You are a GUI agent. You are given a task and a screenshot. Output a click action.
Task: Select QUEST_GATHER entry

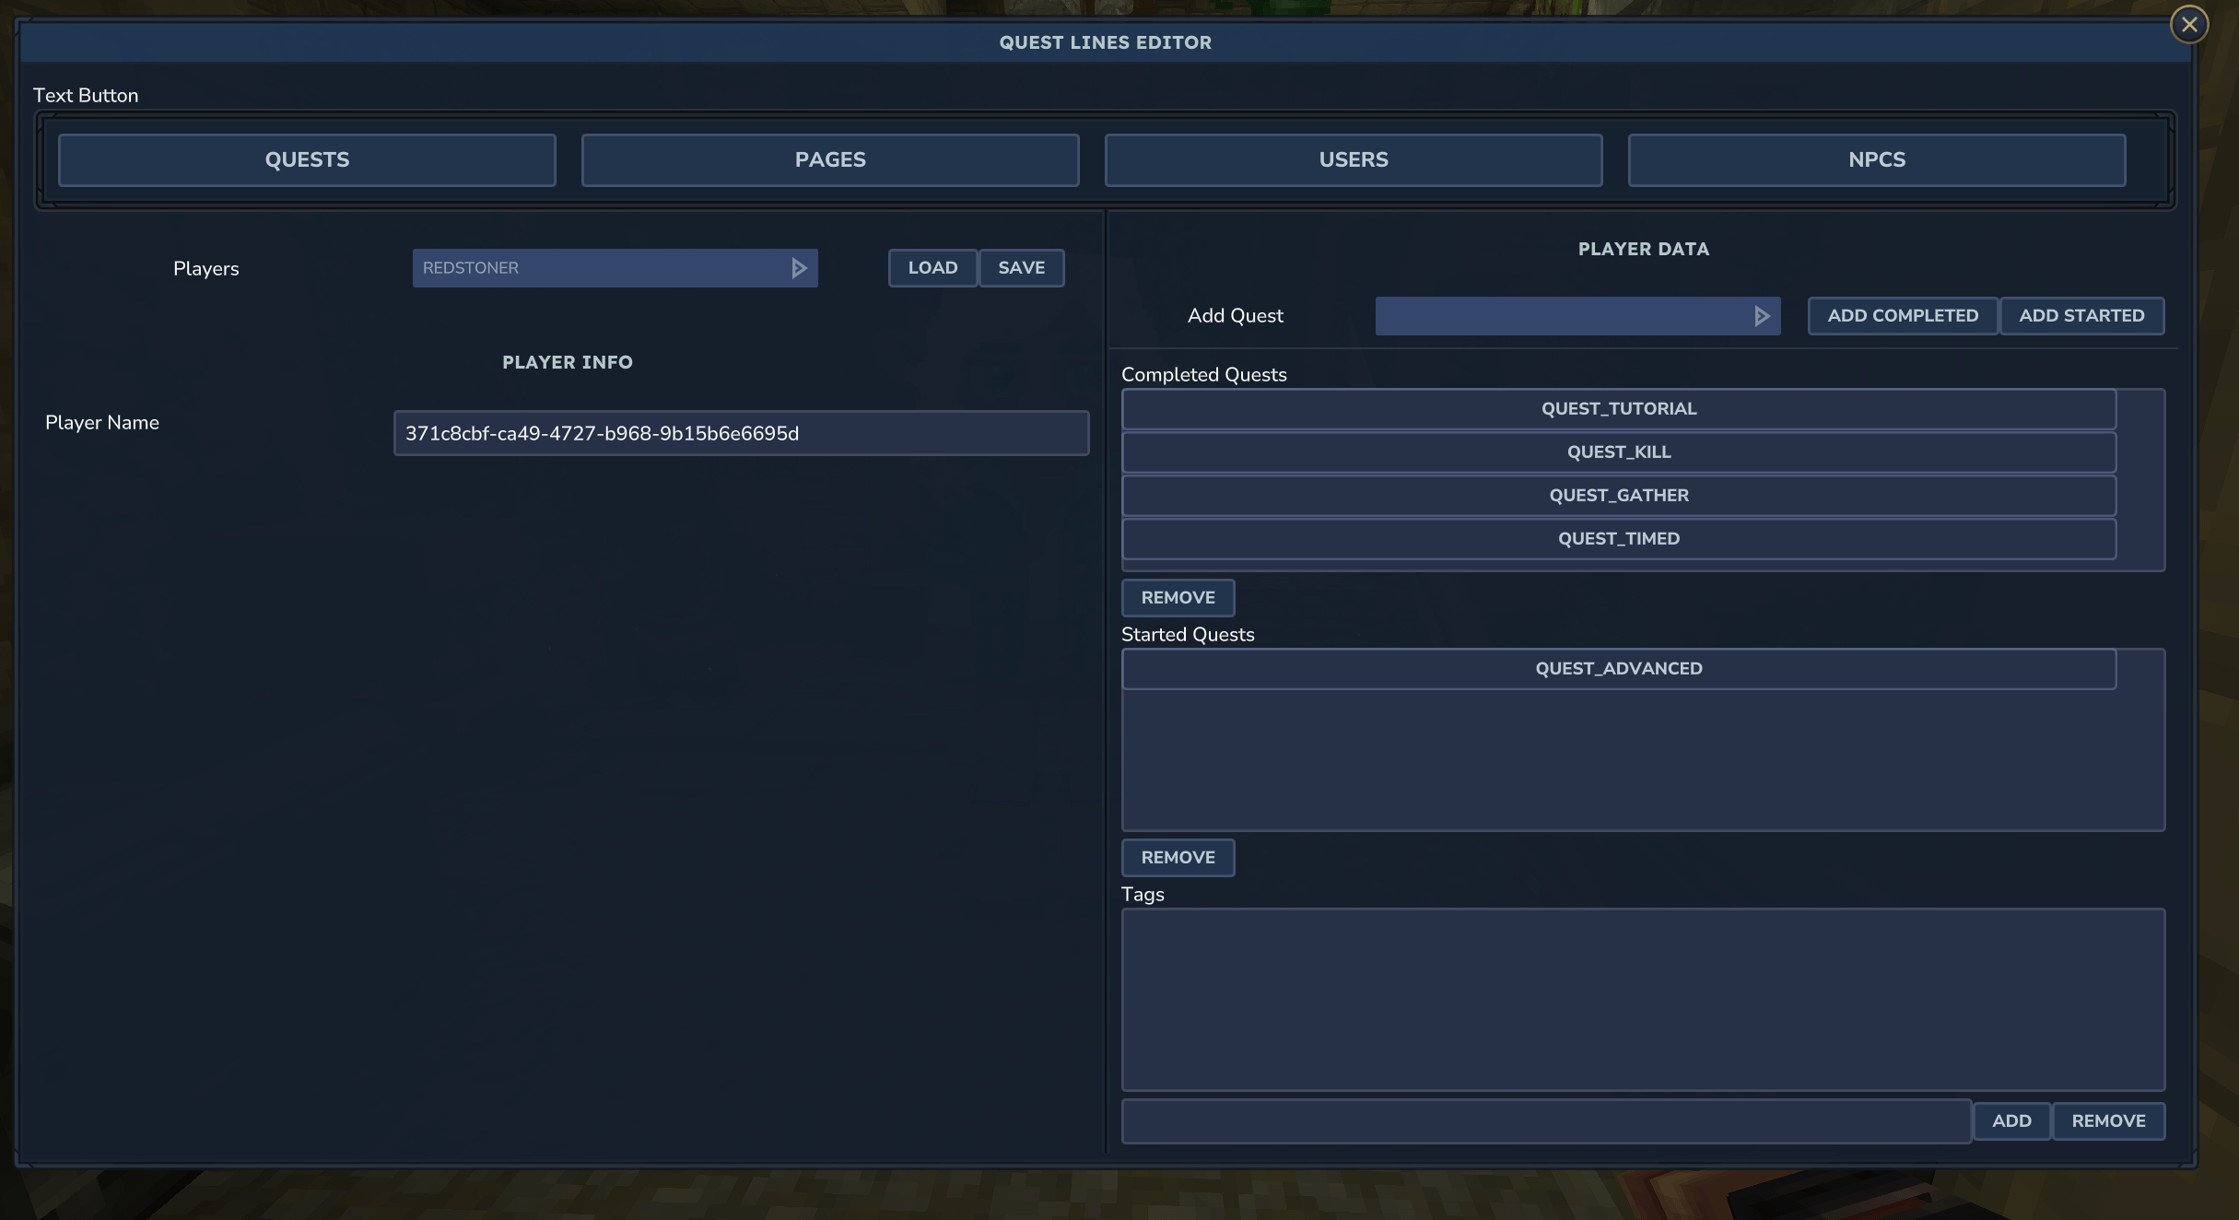pos(1619,496)
